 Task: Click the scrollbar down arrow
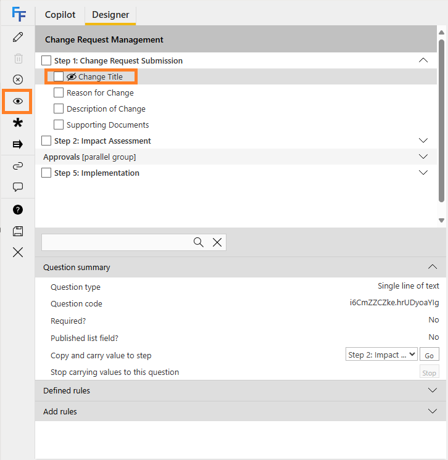tap(441, 220)
